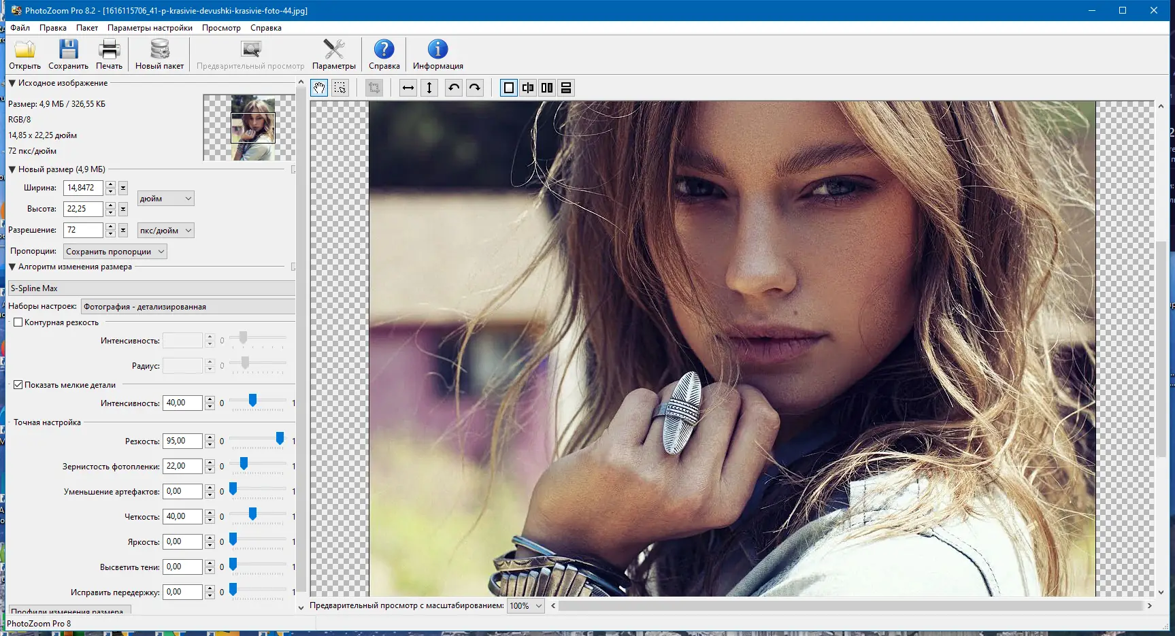1175x636 pixels.
Task: Click the preview horizontal scrollbar track
Action: [850, 605]
